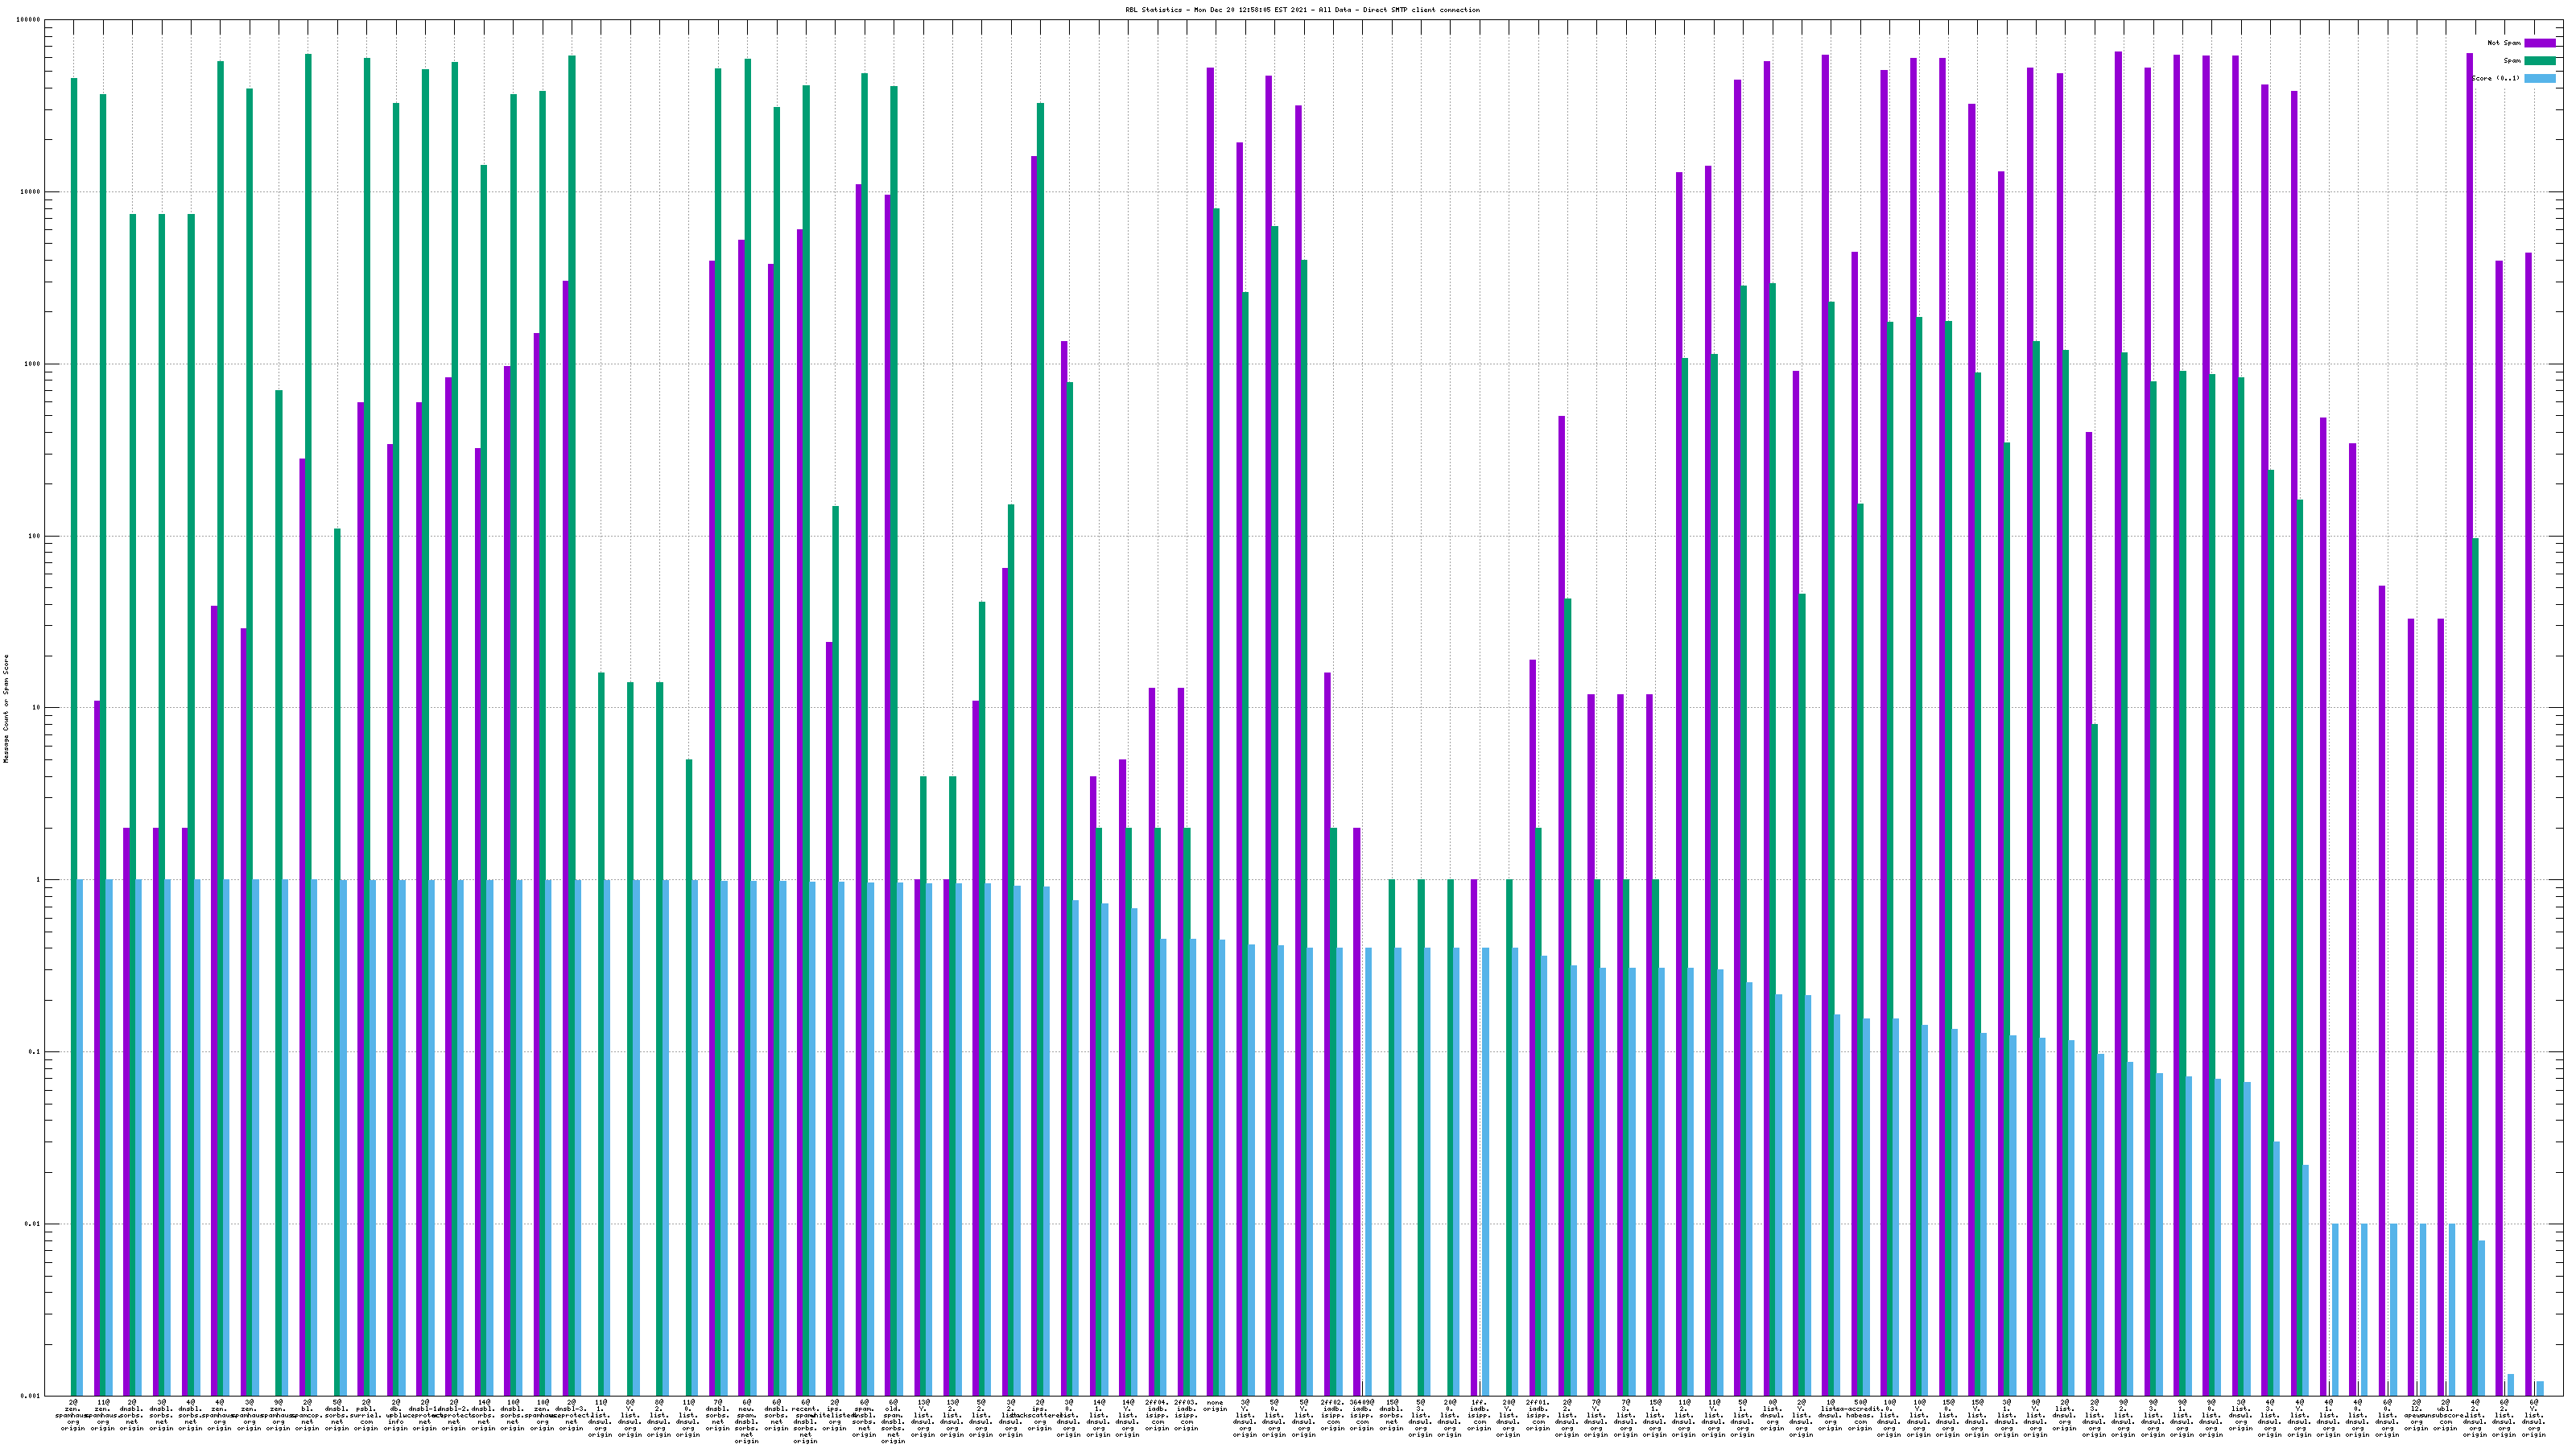This screenshot has height=1448, width=2576.
Task: Click the 0.1 y-axis tick label
Action: click(x=35, y=1052)
